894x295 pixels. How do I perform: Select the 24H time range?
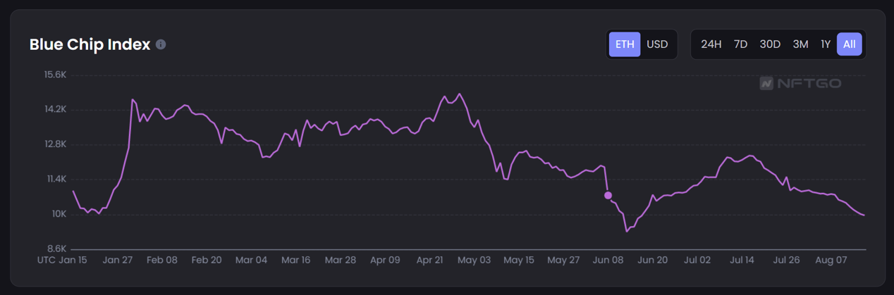click(711, 44)
